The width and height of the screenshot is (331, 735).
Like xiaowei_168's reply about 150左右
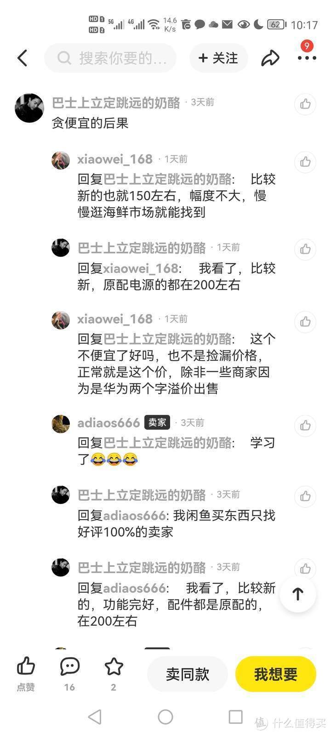click(x=305, y=162)
